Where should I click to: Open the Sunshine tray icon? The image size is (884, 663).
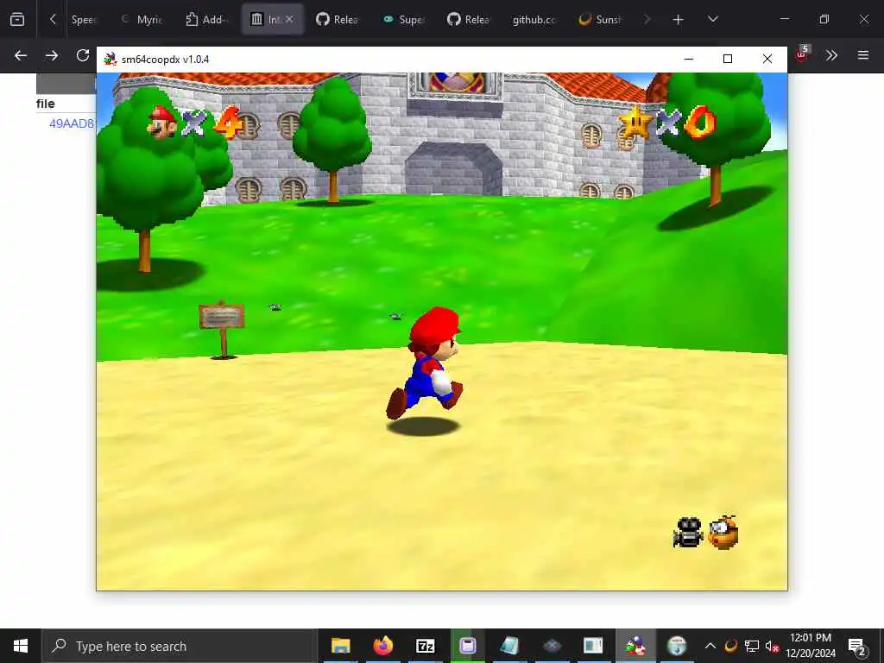(730, 646)
